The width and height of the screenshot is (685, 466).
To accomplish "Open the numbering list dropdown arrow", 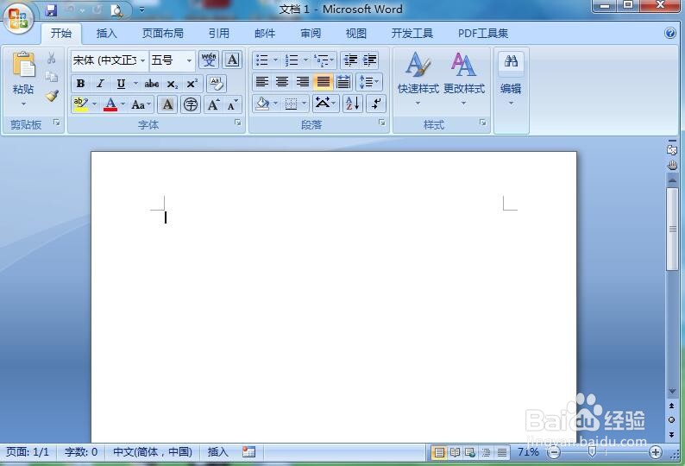I will pyautogui.click(x=305, y=60).
